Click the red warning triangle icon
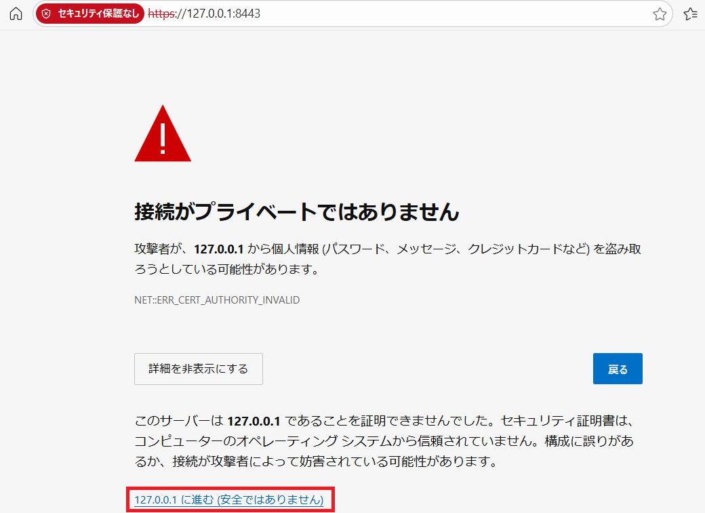The height and width of the screenshot is (513, 705). (x=163, y=135)
